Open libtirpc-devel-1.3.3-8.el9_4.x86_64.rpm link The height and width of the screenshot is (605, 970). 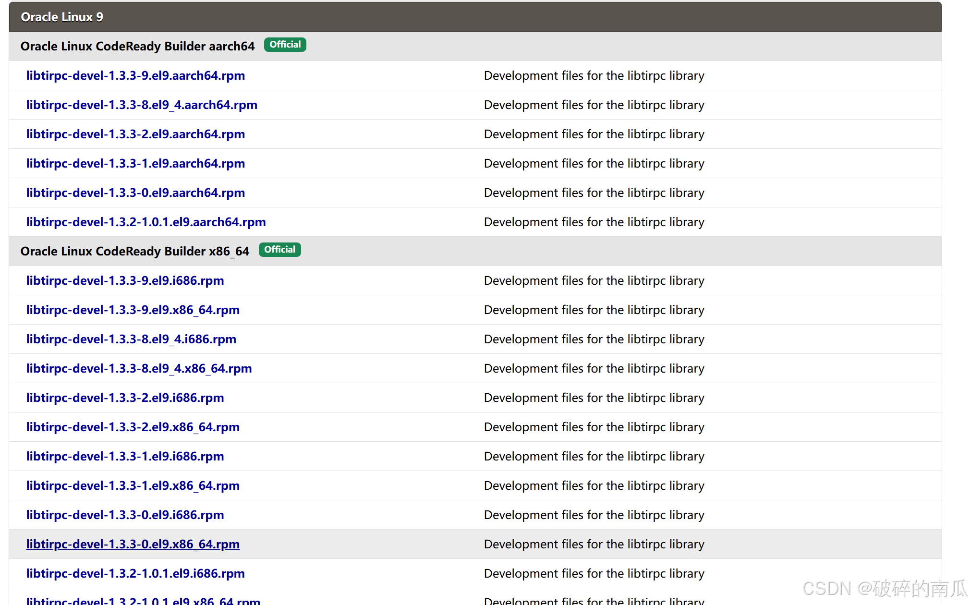138,368
